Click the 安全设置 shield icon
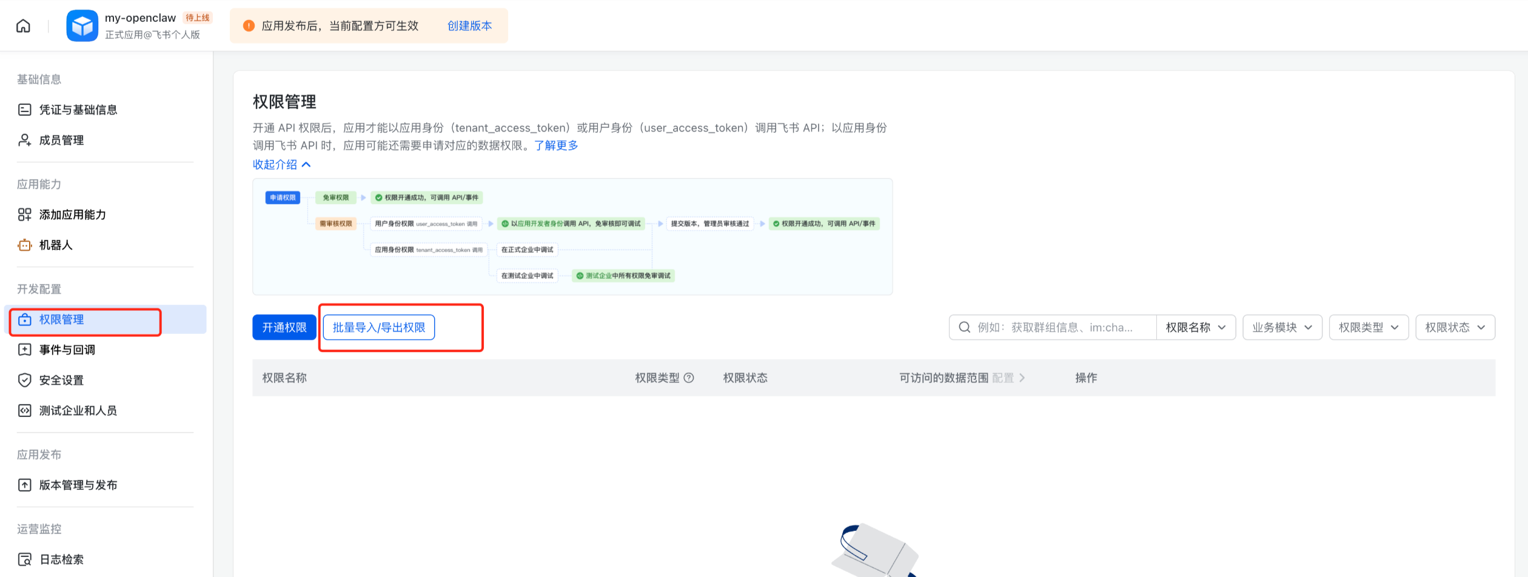 24,380
